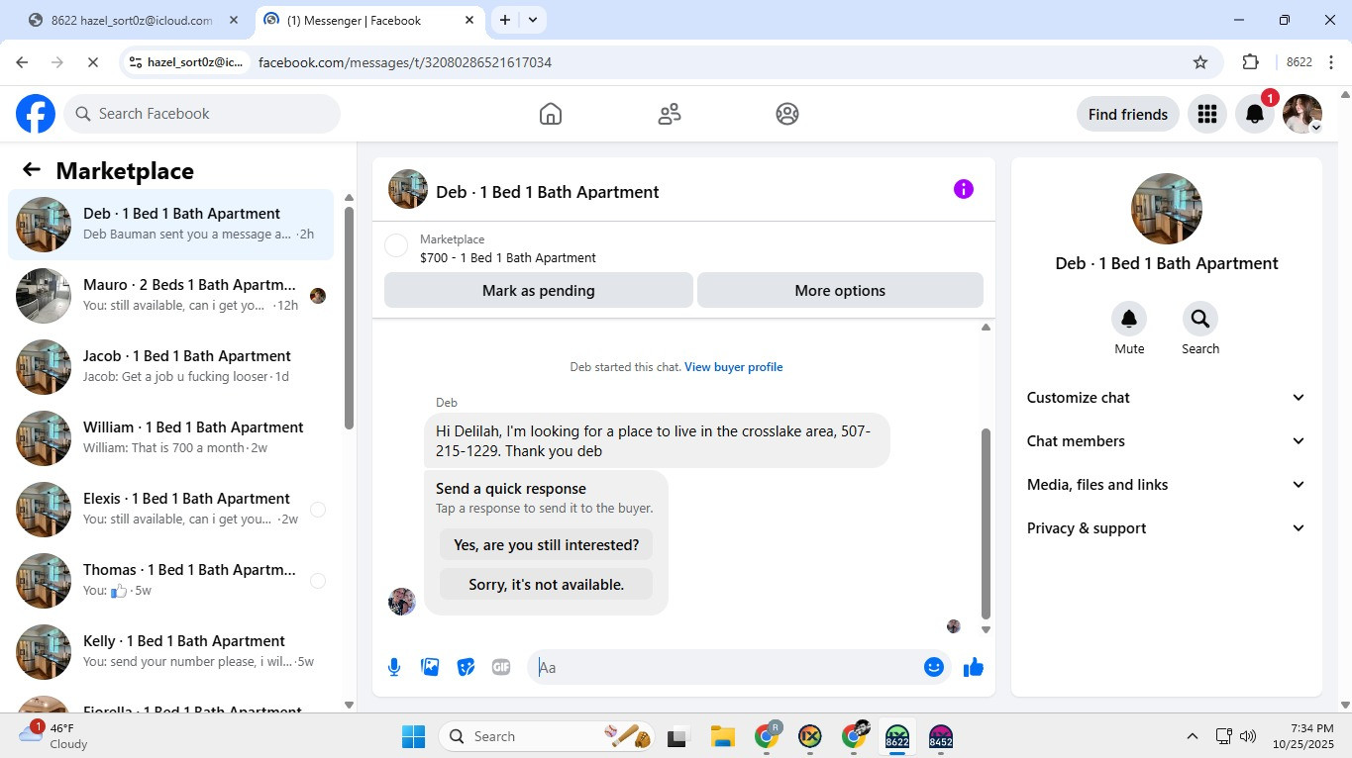Viewport: 1352px width, 758px height.
Task: Go back using the Marketplace back arrow
Action: tap(32, 170)
